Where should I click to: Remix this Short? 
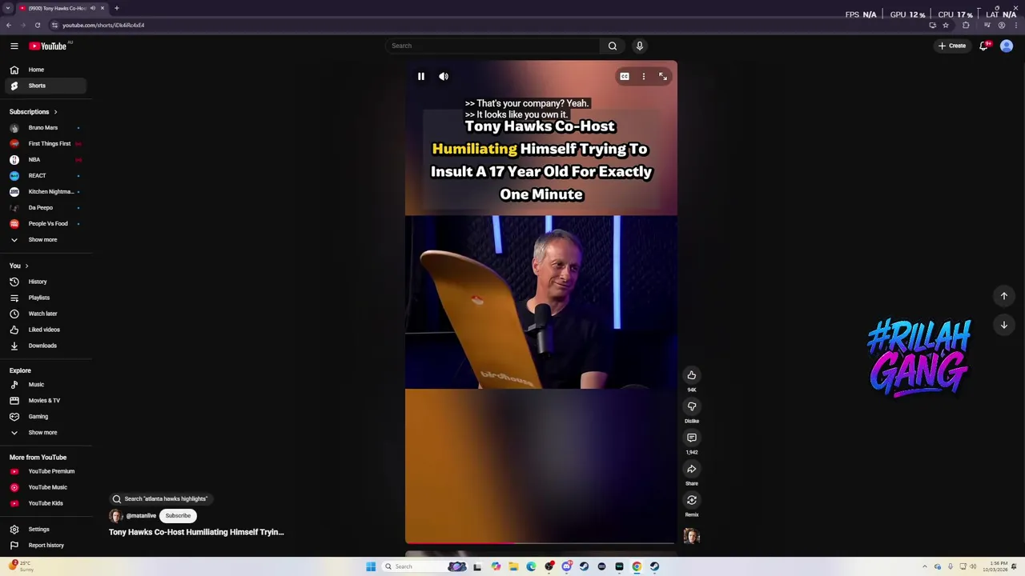click(x=692, y=500)
